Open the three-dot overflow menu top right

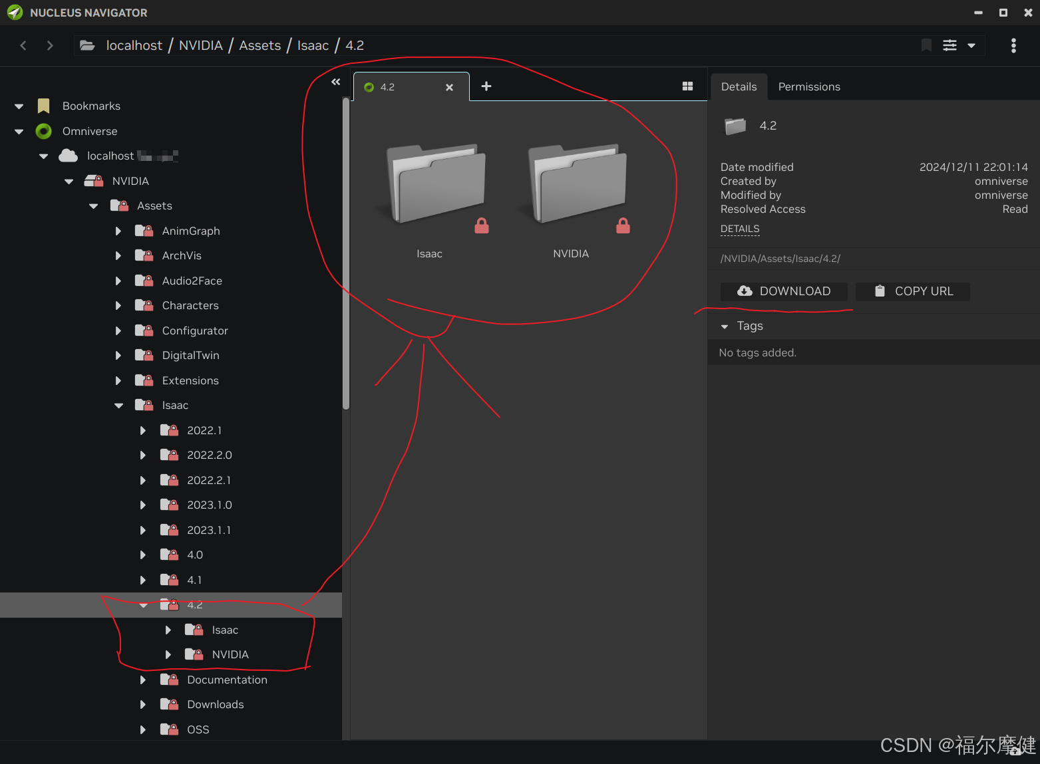tap(1013, 45)
